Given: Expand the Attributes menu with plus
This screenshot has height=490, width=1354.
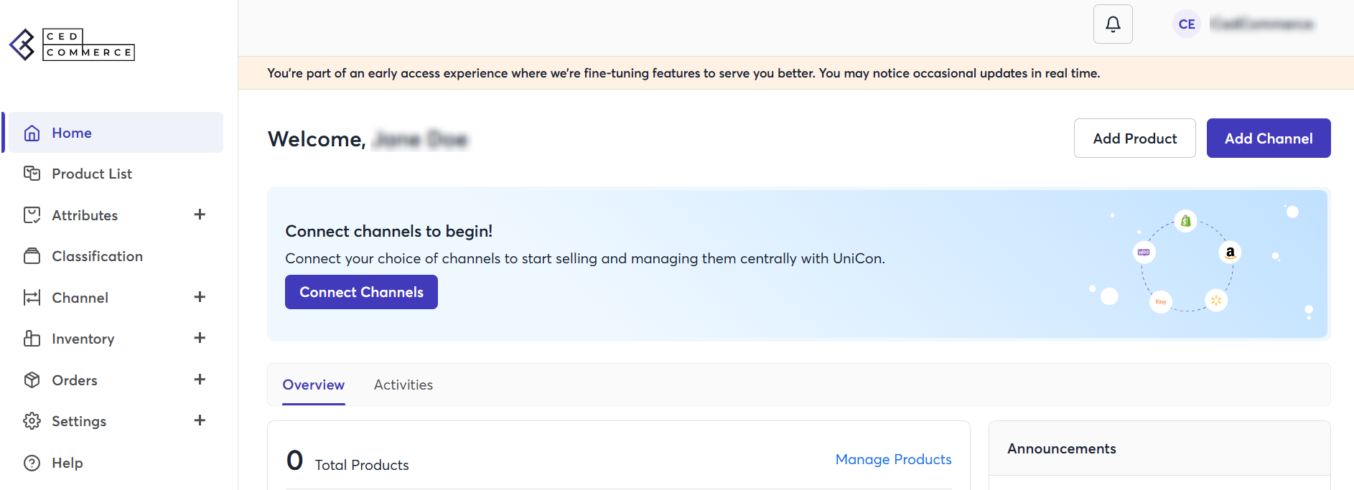Looking at the screenshot, I should tap(200, 215).
